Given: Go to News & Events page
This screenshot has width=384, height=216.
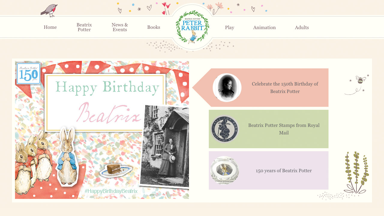Looking at the screenshot, I should 120,27.
